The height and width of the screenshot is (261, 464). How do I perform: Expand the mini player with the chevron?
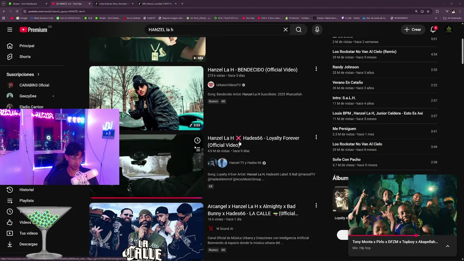pos(448,246)
